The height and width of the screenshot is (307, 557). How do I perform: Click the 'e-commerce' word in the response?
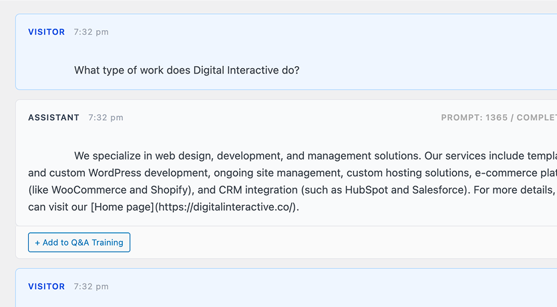(500, 173)
